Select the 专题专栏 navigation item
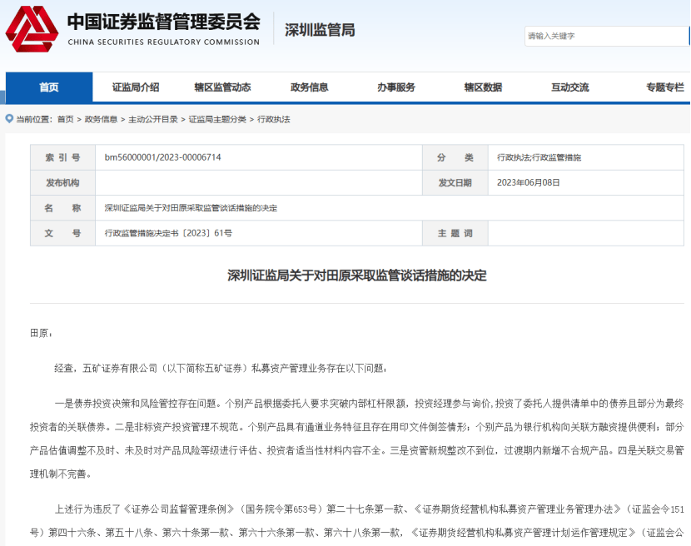The width and height of the screenshot is (691, 546). click(x=664, y=87)
